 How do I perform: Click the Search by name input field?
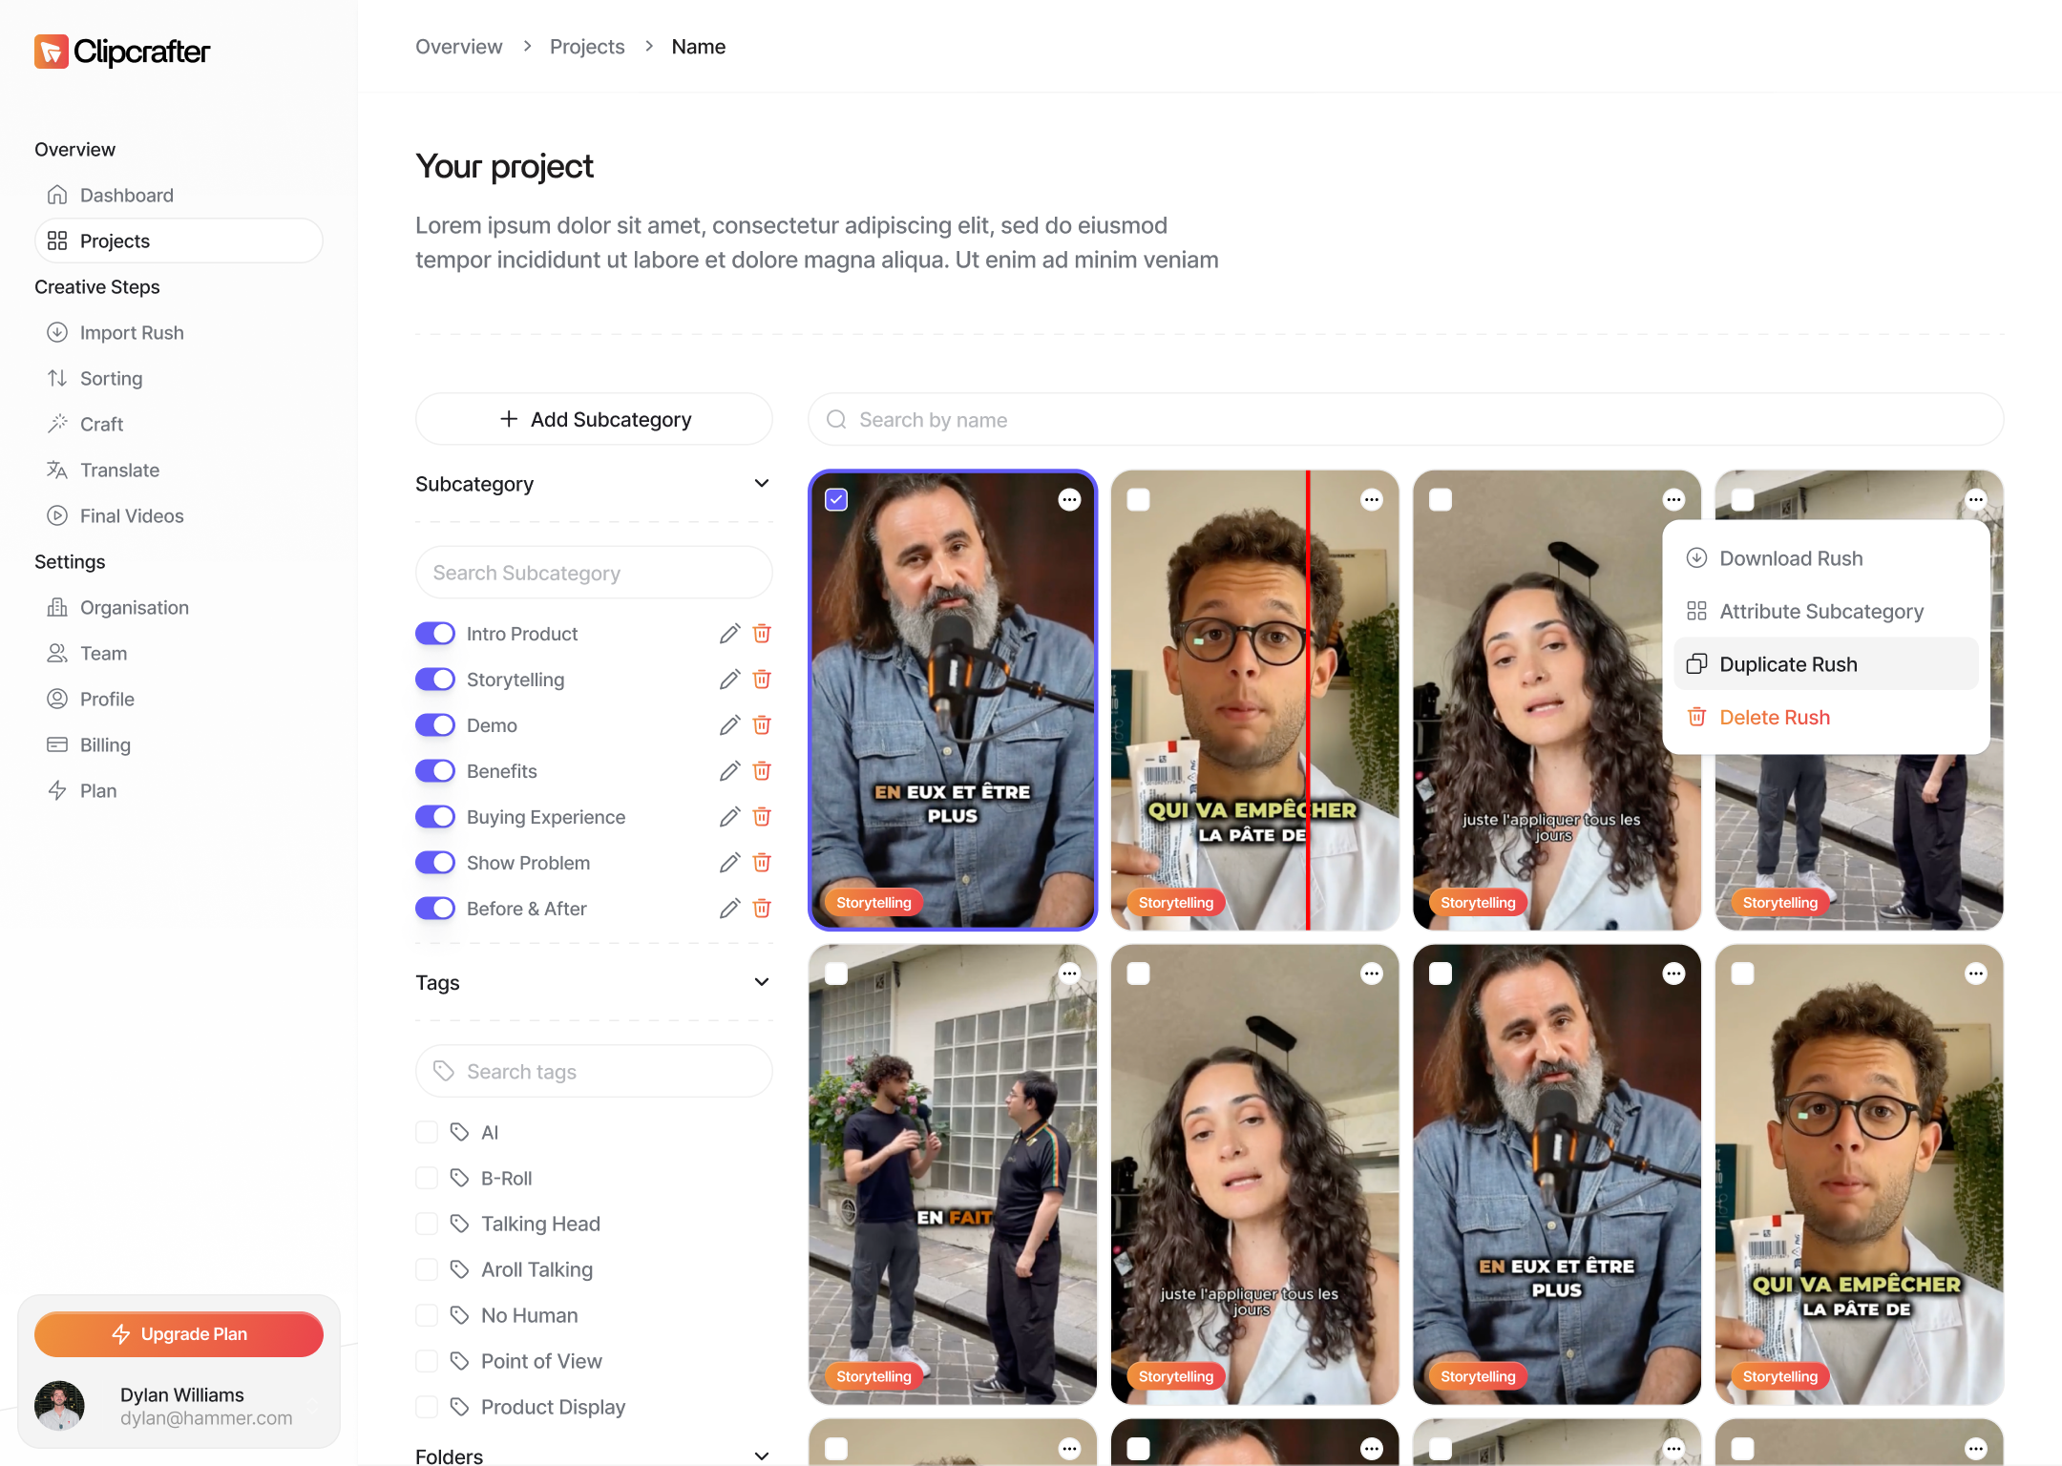coord(1405,419)
